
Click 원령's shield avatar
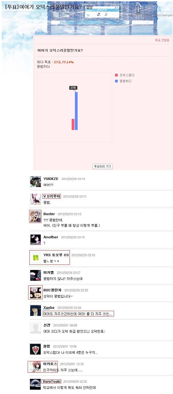[36, 349]
